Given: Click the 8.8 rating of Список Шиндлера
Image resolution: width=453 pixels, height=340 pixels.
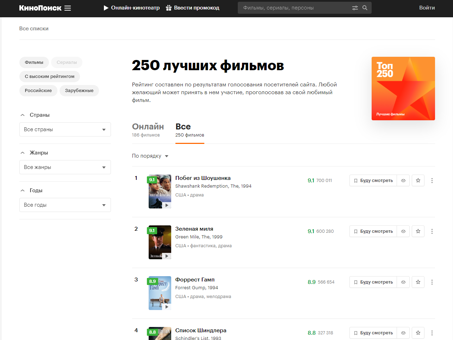Looking at the screenshot, I should (311, 333).
